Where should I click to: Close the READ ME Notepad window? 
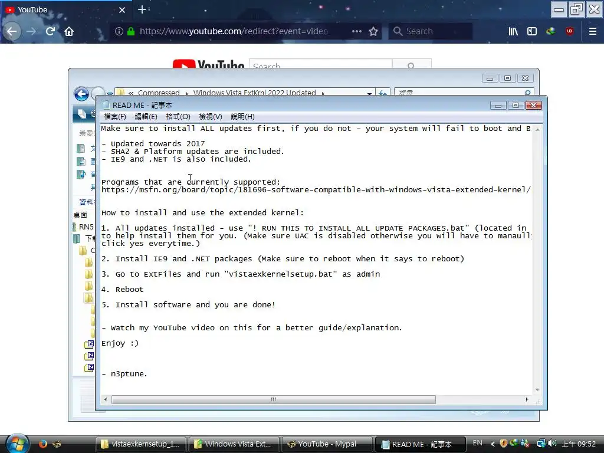coord(533,106)
